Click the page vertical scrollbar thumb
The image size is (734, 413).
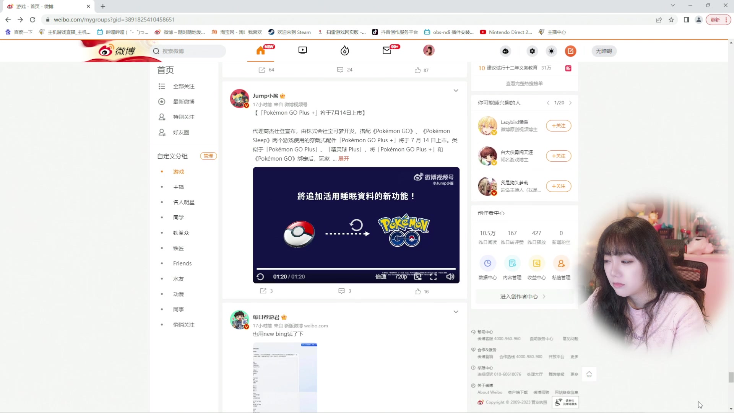pos(731,377)
